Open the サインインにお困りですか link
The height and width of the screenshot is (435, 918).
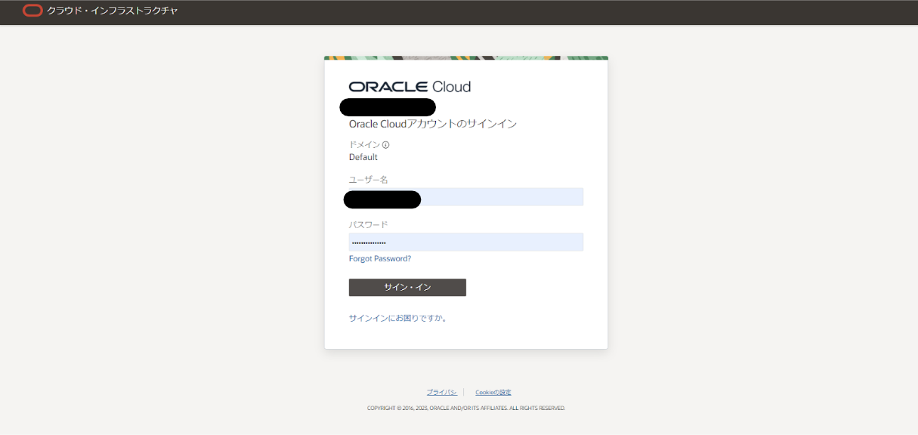coord(397,318)
